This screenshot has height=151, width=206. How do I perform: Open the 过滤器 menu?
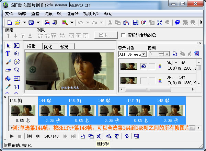[x=72, y=13]
